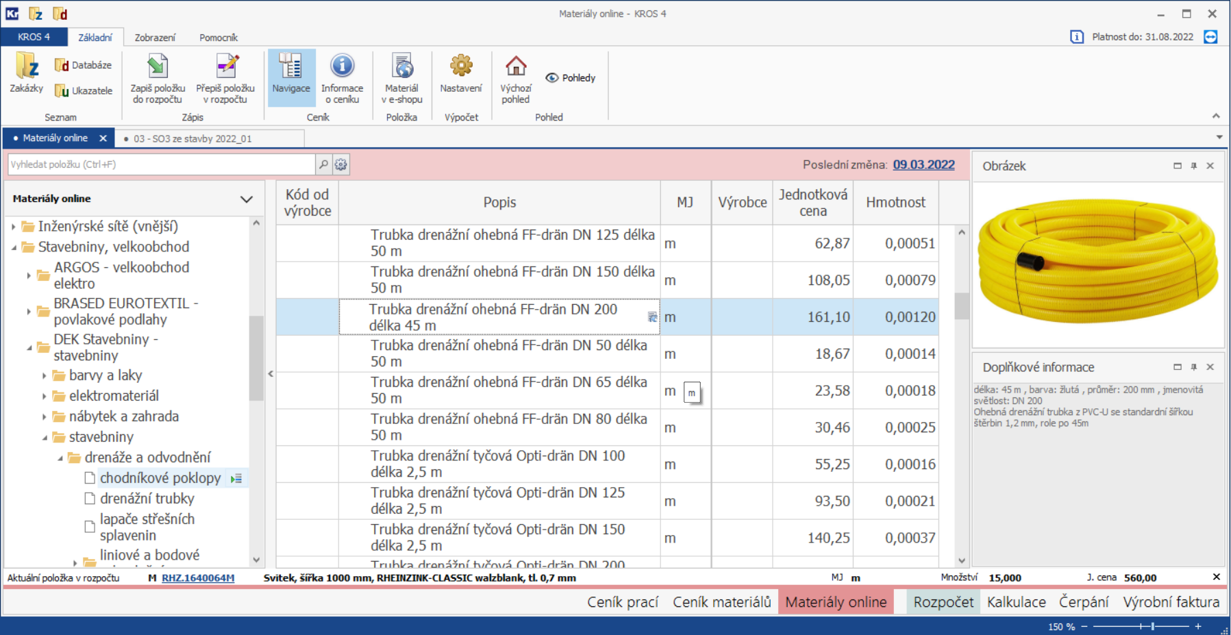This screenshot has height=635, width=1231.
Task: Select drenážní trubky in the tree
Action: [x=147, y=499]
